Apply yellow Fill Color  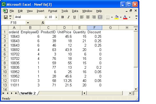116,17
